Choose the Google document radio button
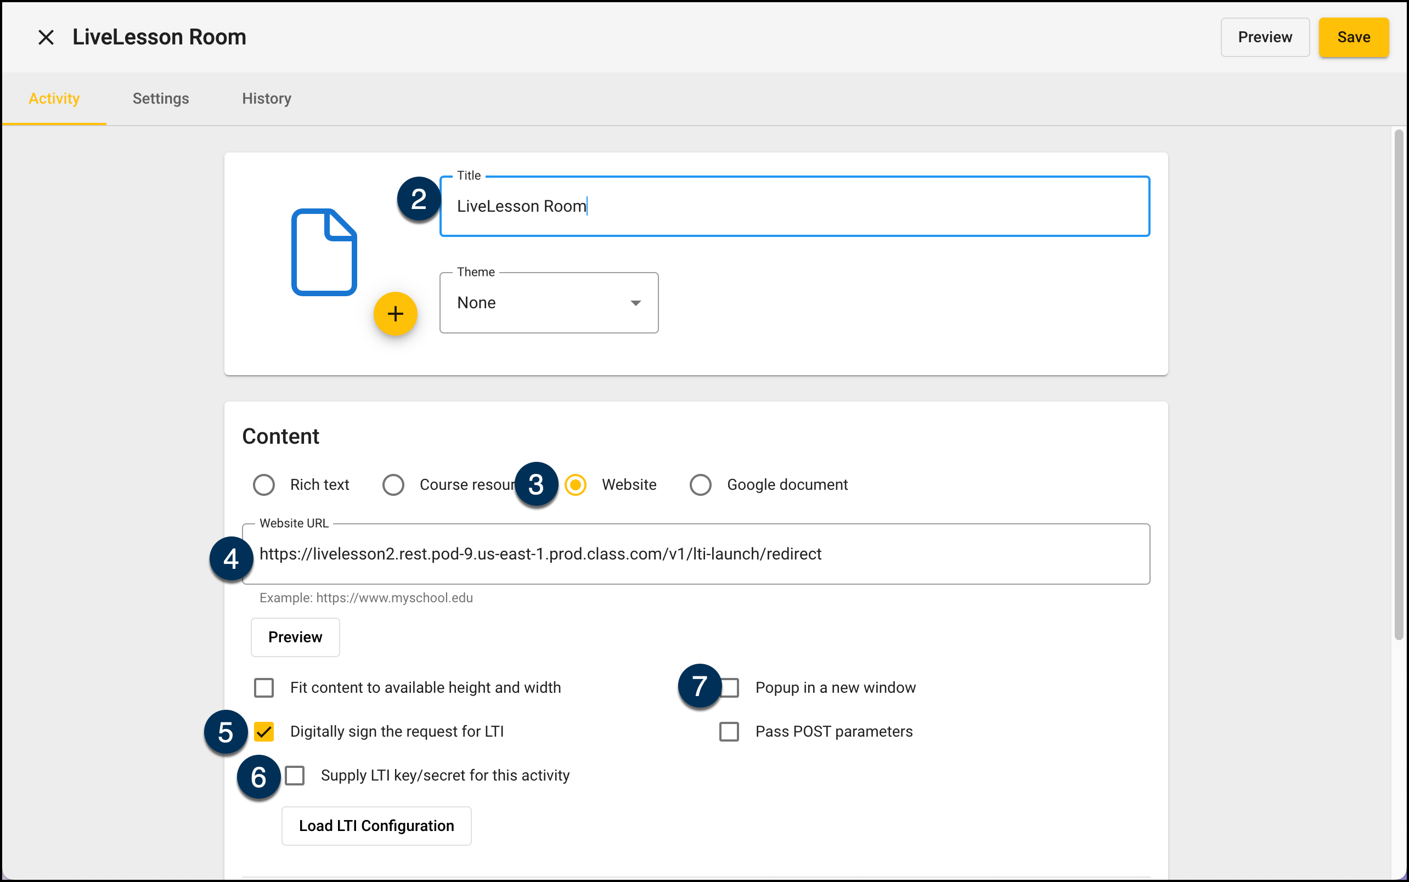Viewport: 1409px width, 882px height. click(700, 485)
